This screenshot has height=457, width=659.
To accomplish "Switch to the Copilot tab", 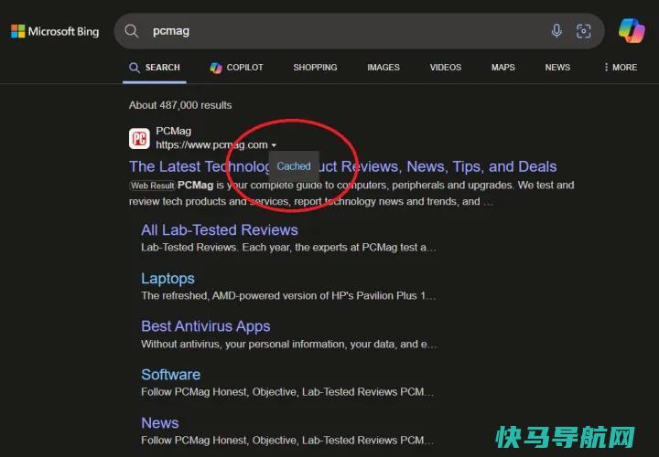I will 237,68.
